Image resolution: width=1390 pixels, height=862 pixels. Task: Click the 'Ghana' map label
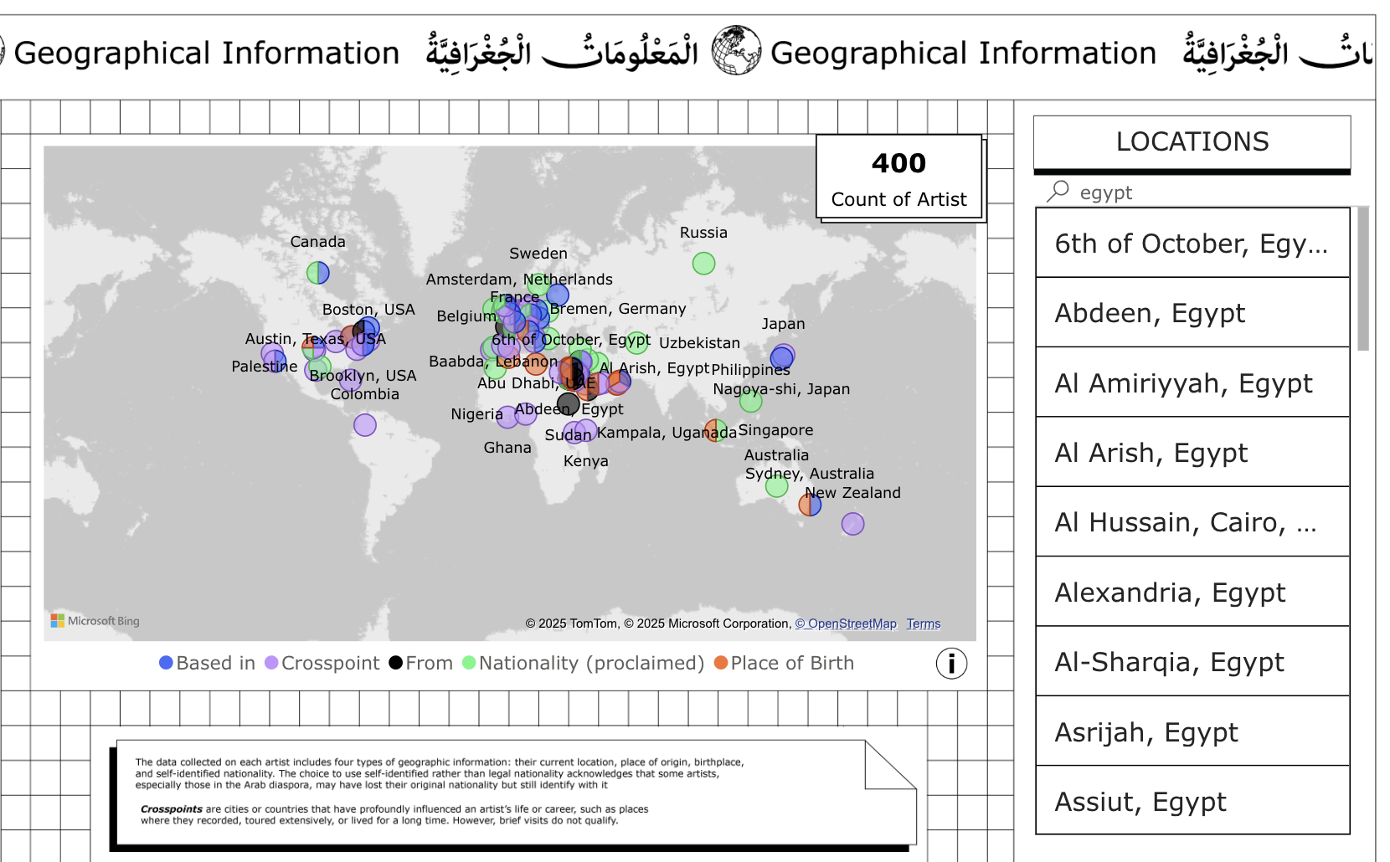pos(507,448)
